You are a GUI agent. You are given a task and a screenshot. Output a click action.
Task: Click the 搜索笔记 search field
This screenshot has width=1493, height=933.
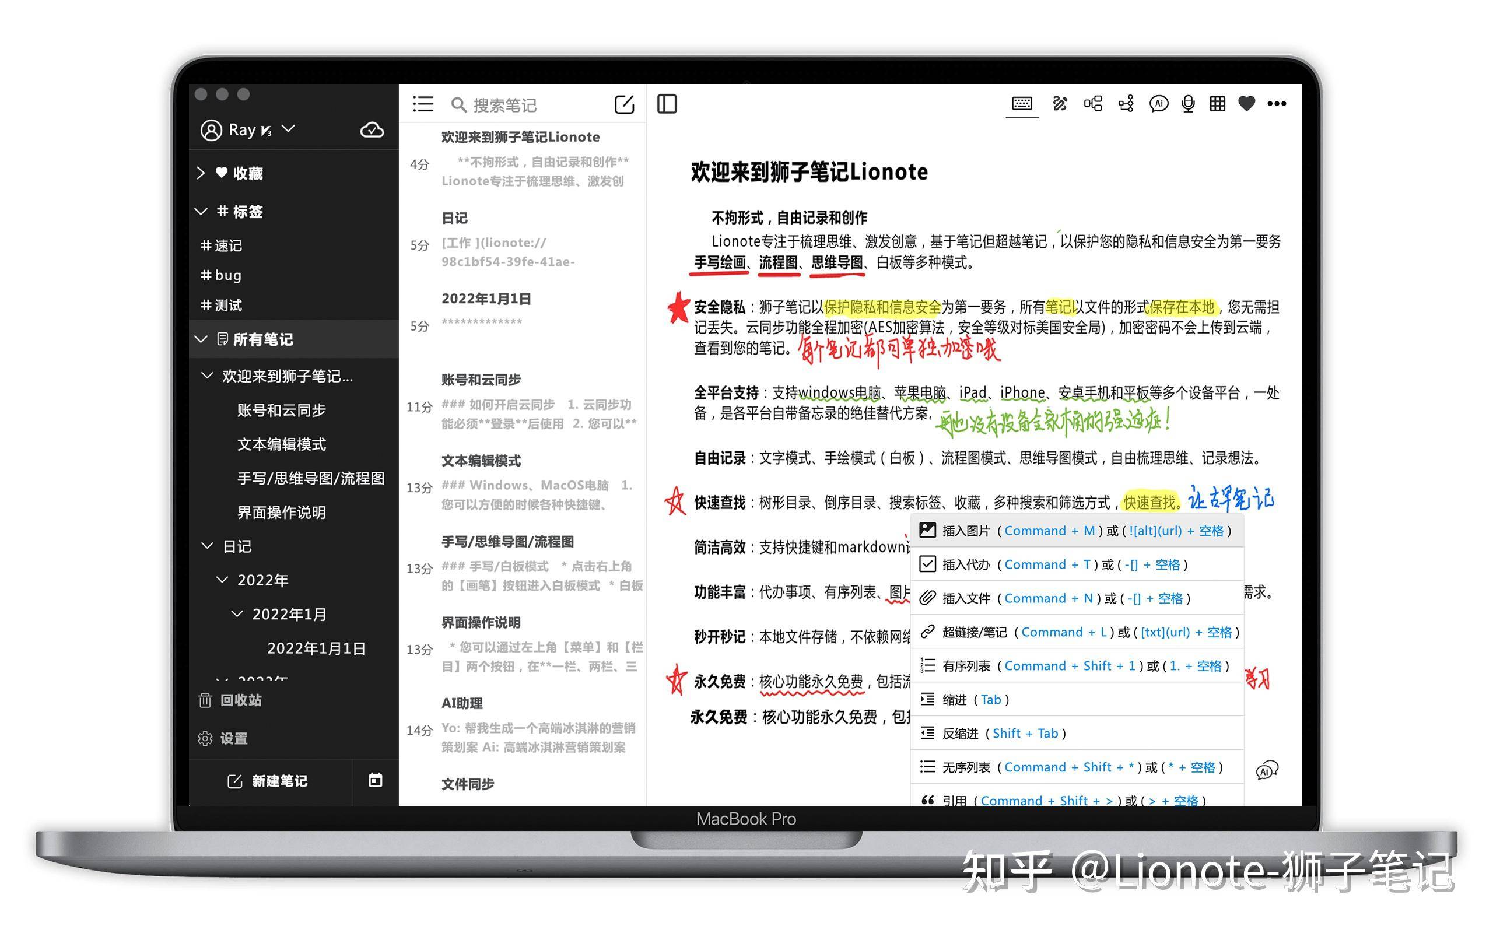point(531,104)
